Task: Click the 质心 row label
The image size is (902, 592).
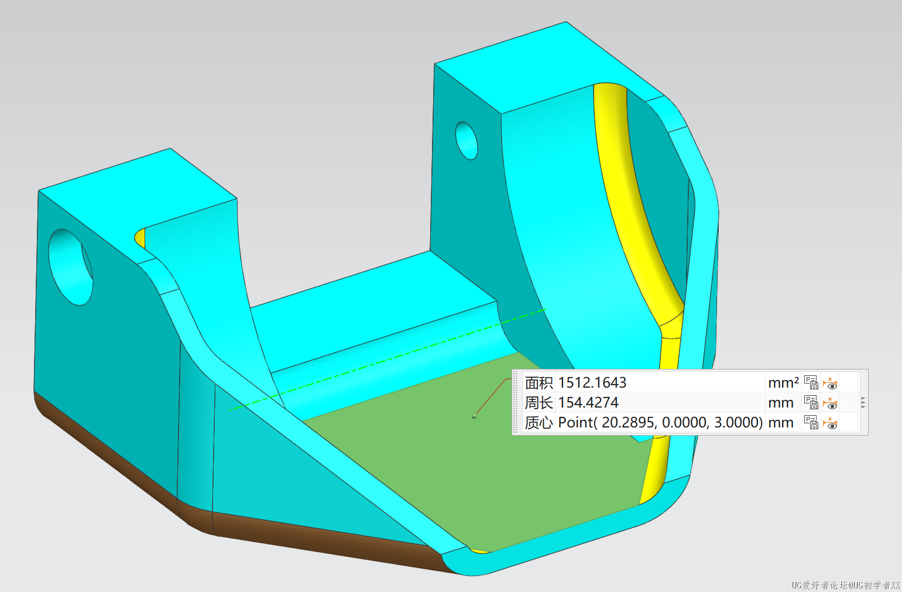Action: 539,422
